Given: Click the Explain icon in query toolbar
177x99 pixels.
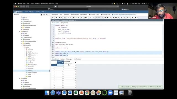Looking at the screenshot, I should (113, 18).
